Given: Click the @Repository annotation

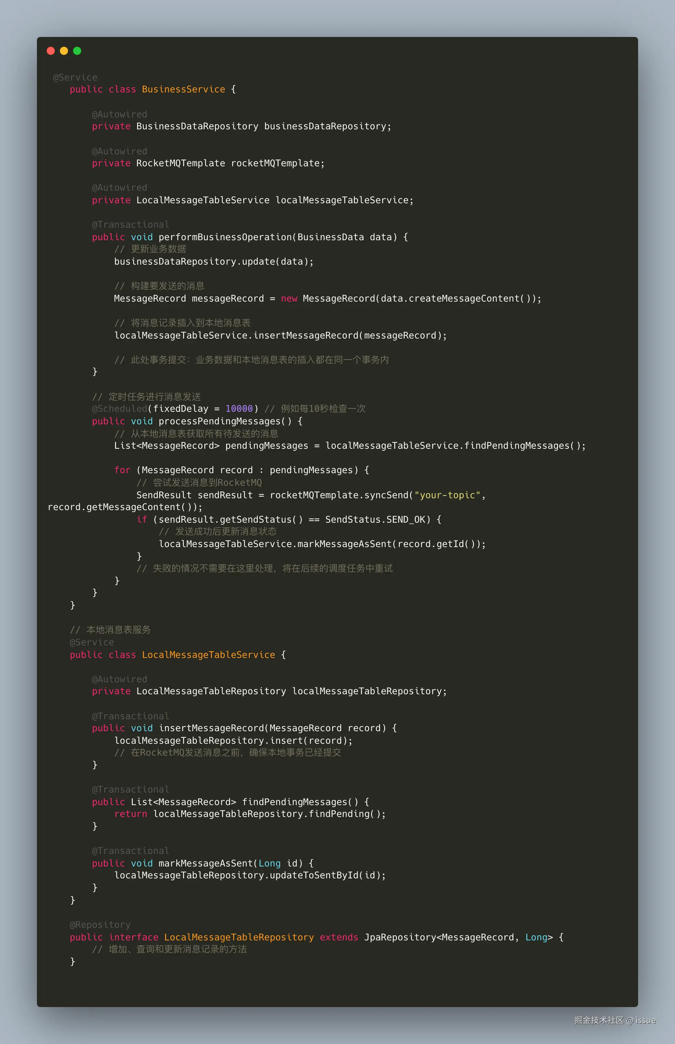Looking at the screenshot, I should coord(100,925).
